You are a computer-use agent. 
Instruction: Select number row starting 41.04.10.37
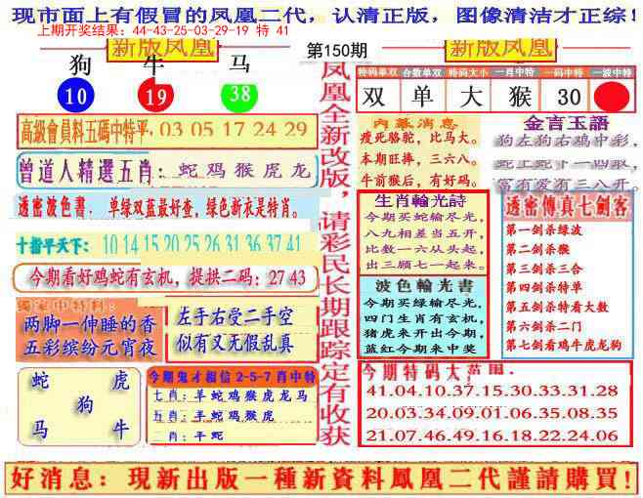(x=493, y=391)
